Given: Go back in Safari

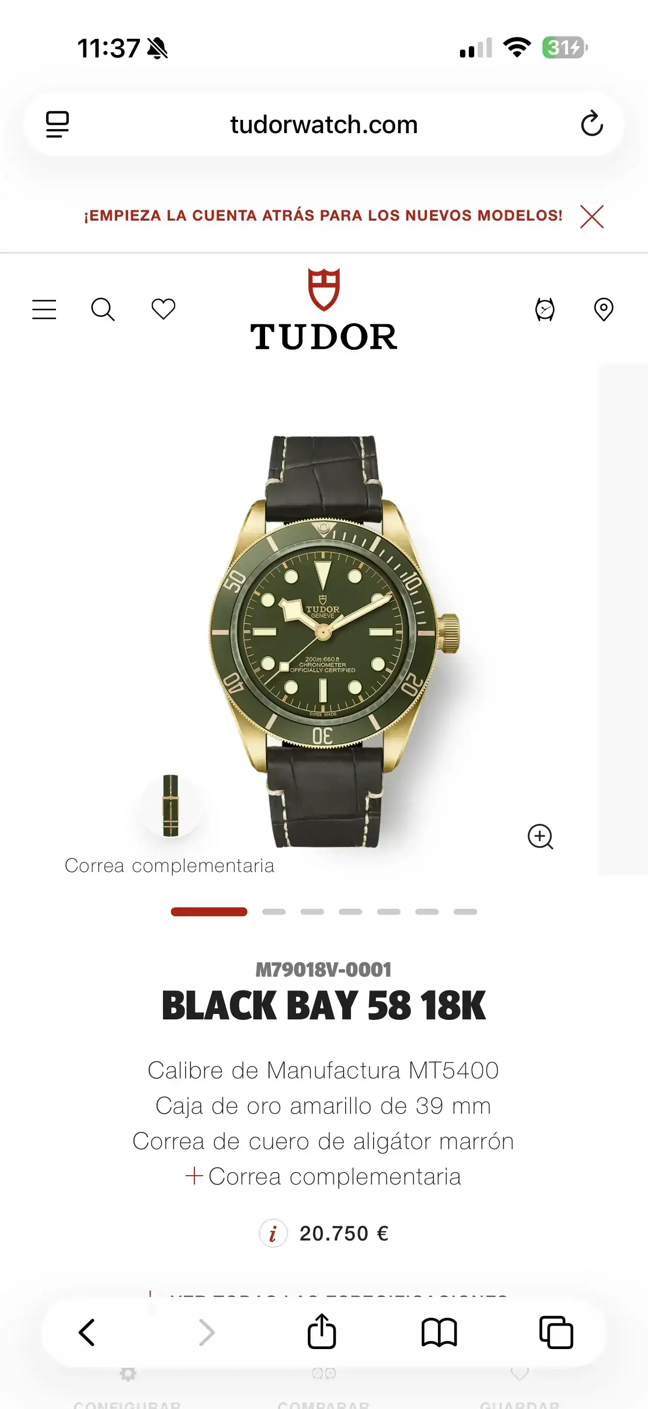Looking at the screenshot, I should coord(87,1332).
